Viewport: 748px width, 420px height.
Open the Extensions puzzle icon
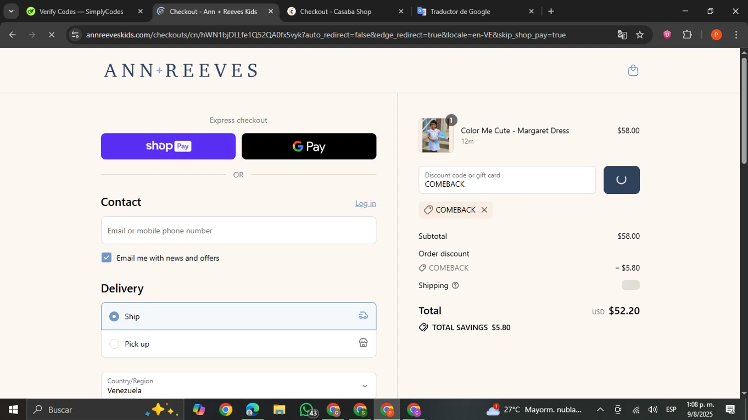687,34
